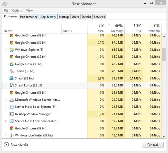Switch to the App history tab
The height and width of the screenshot is (153, 168).
point(48,17)
